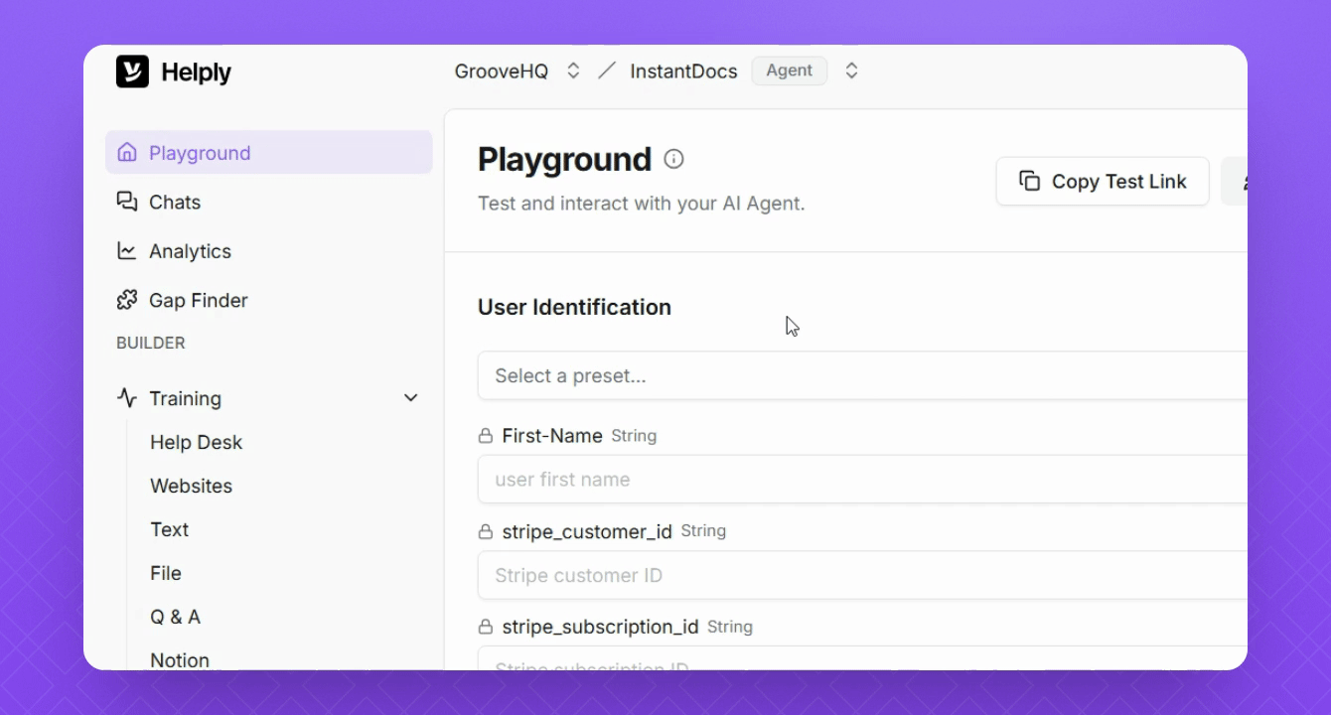Focus the Stripe subscription ID input field
The height and width of the screenshot is (715, 1331).
coord(862,658)
